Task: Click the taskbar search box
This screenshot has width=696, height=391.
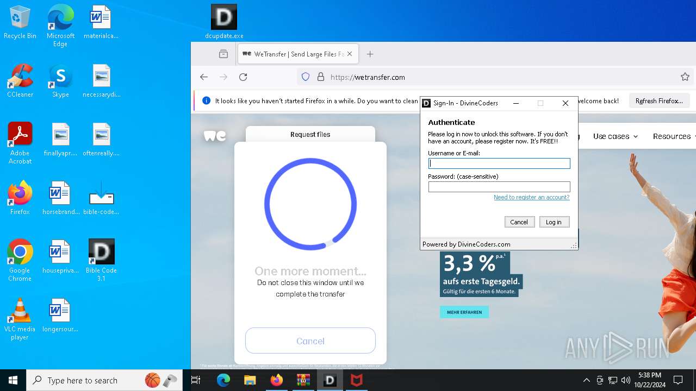Action: pos(105,380)
